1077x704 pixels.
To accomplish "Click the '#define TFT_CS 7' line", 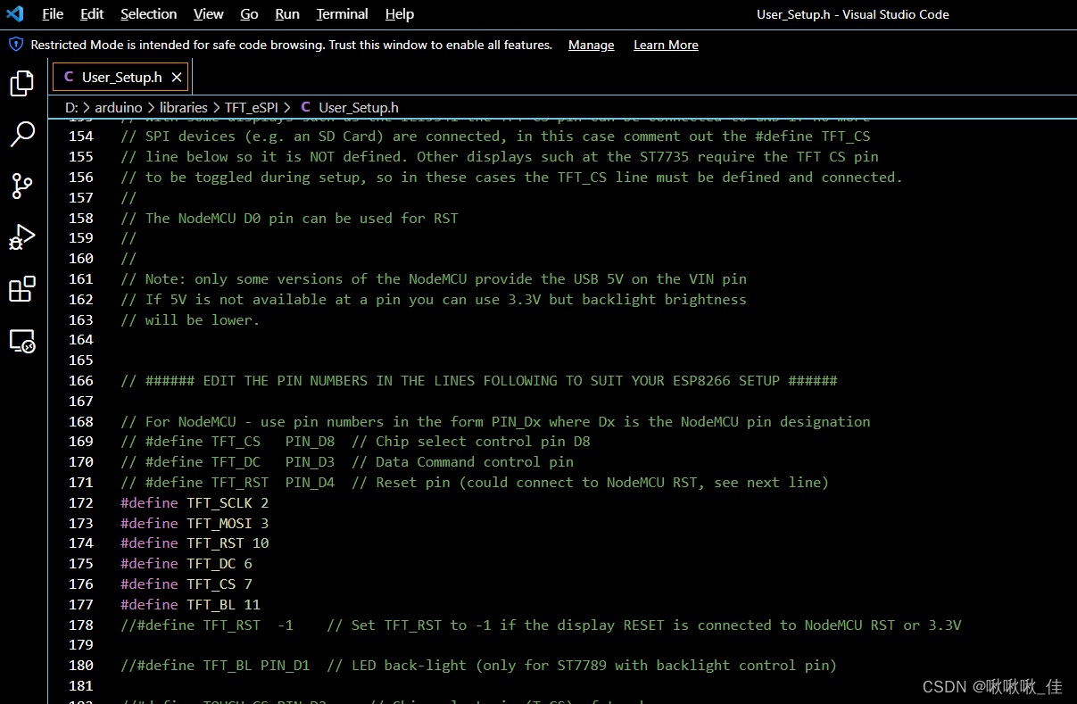I will (x=186, y=584).
